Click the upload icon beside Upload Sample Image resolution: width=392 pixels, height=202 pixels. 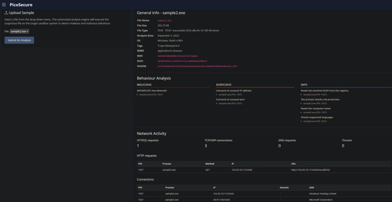pyautogui.click(x=6, y=13)
